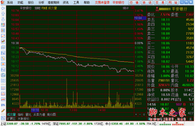Viewport: 195px width, 126px height.
Task: Switch to the 量比 tab
Action: point(28,114)
